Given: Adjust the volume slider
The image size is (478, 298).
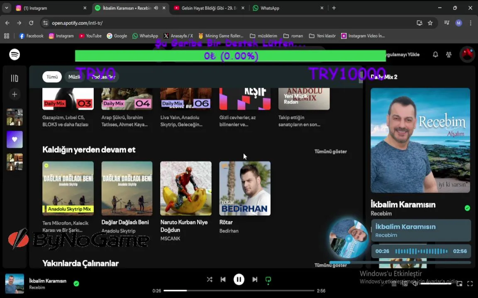Looking at the screenshot, I should [436, 284].
